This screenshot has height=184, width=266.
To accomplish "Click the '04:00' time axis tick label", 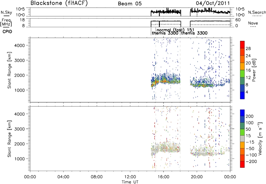I will coord(63,177).
